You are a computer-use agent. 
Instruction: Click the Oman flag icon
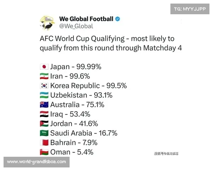(x=44, y=152)
